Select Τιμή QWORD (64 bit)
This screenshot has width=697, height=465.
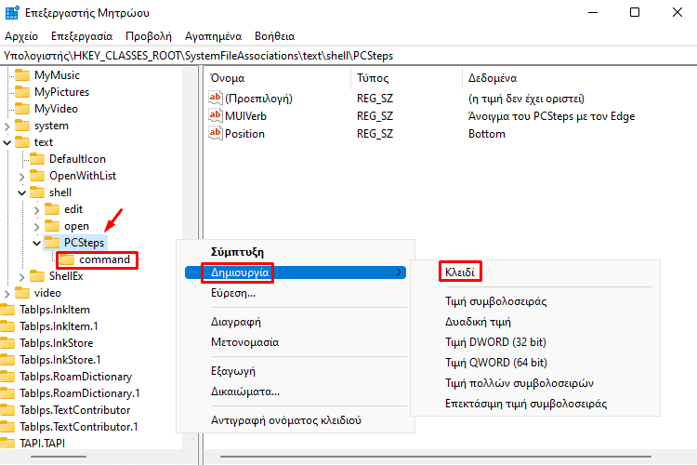(535, 363)
